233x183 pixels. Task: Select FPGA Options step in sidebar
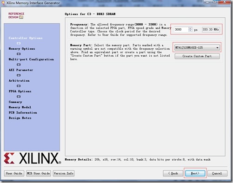click(x=20, y=91)
